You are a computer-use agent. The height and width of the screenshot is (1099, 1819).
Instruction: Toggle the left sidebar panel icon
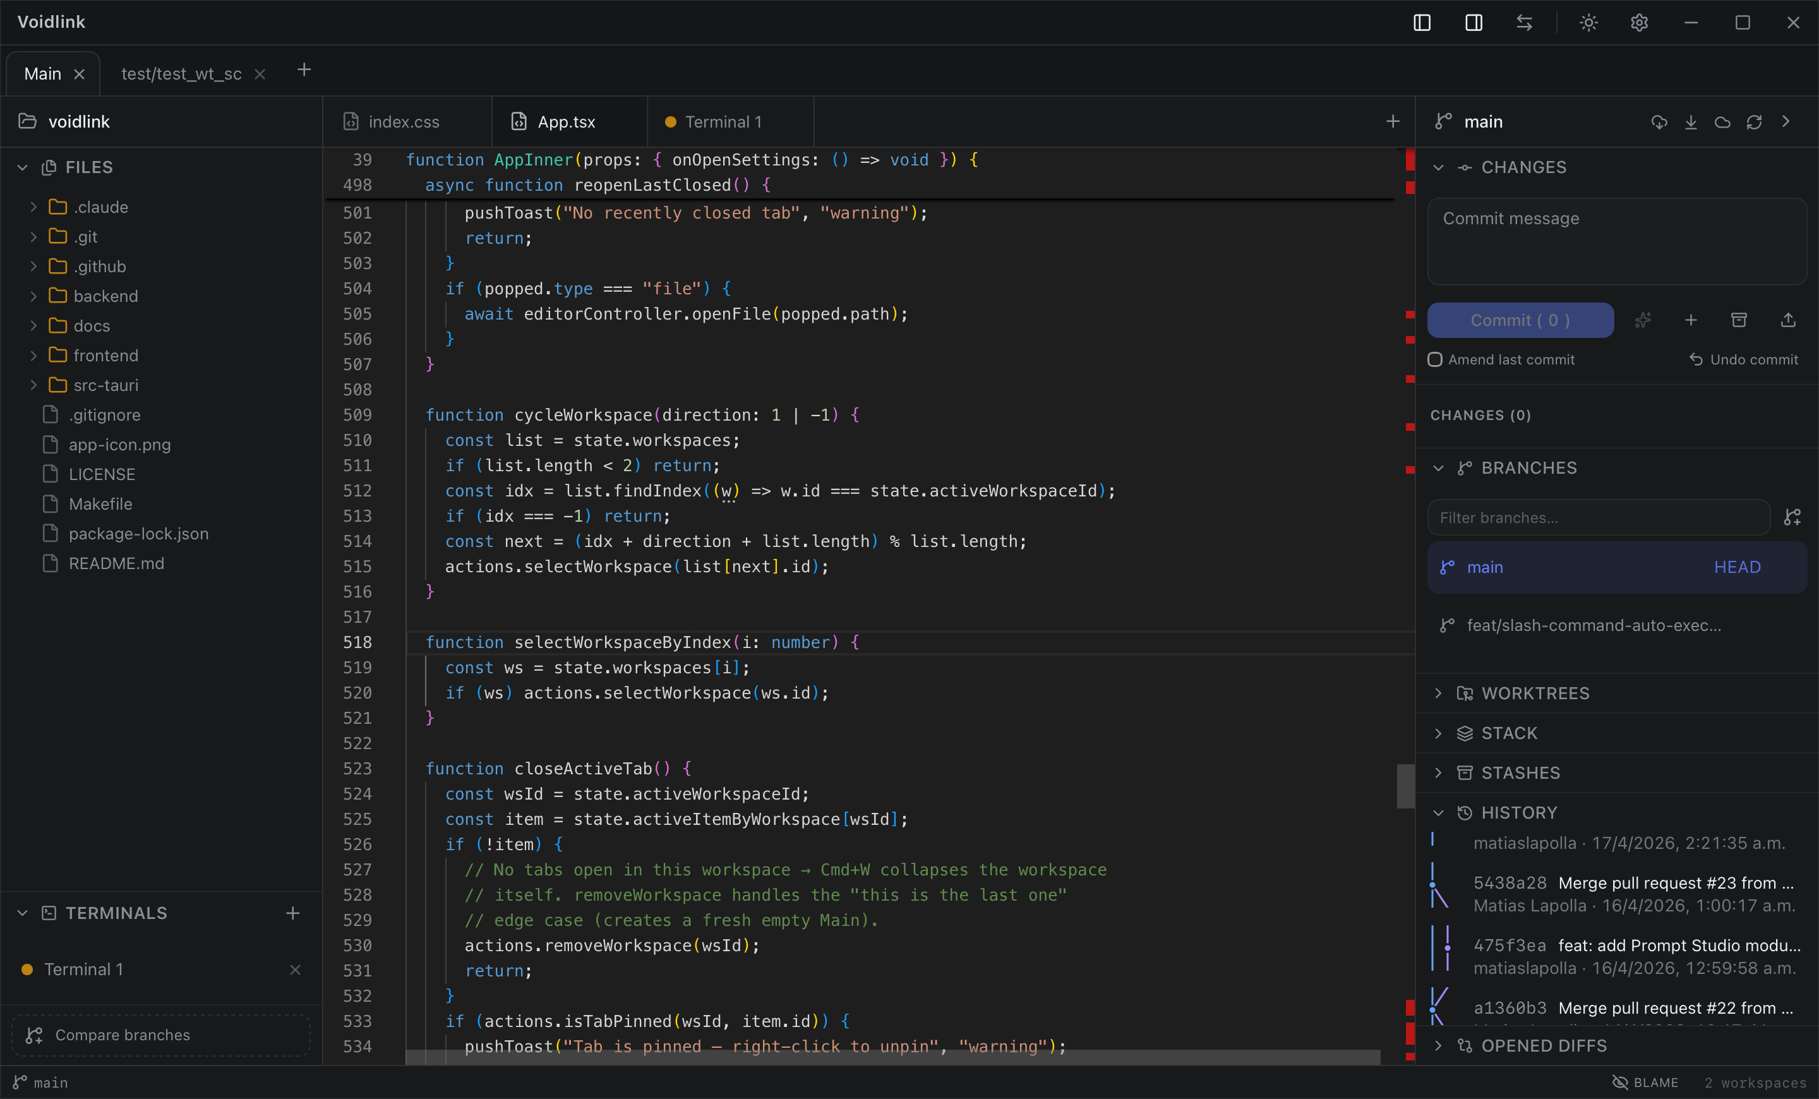[1422, 23]
